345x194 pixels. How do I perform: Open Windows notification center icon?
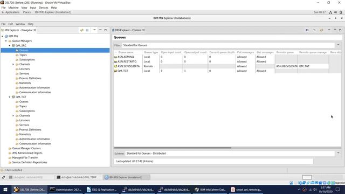tap(338, 190)
